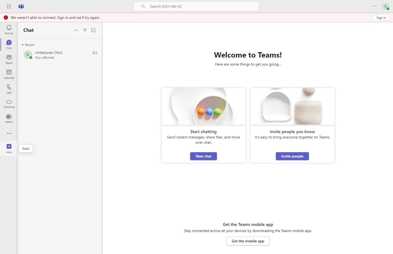Click the 'Welcome to Teams!' heading
The width and height of the screenshot is (393, 254).
coord(248,55)
